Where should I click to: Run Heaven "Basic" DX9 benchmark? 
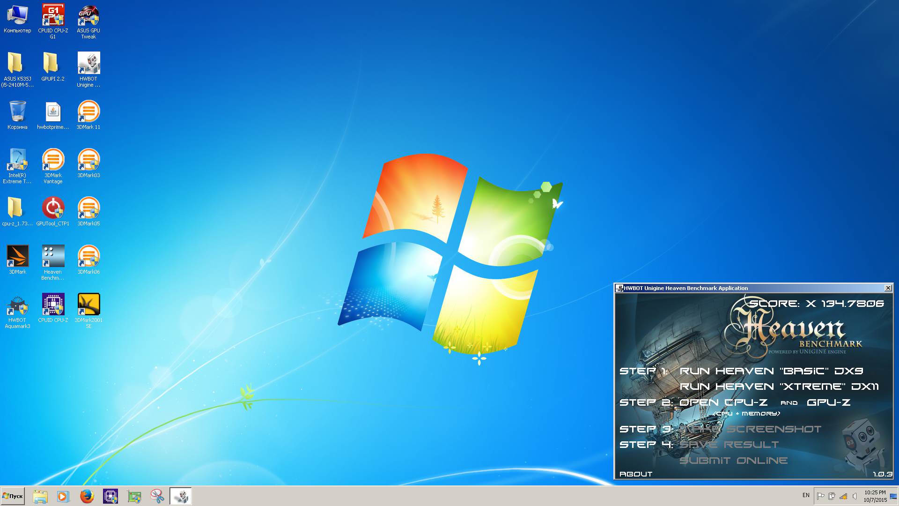pos(771,371)
